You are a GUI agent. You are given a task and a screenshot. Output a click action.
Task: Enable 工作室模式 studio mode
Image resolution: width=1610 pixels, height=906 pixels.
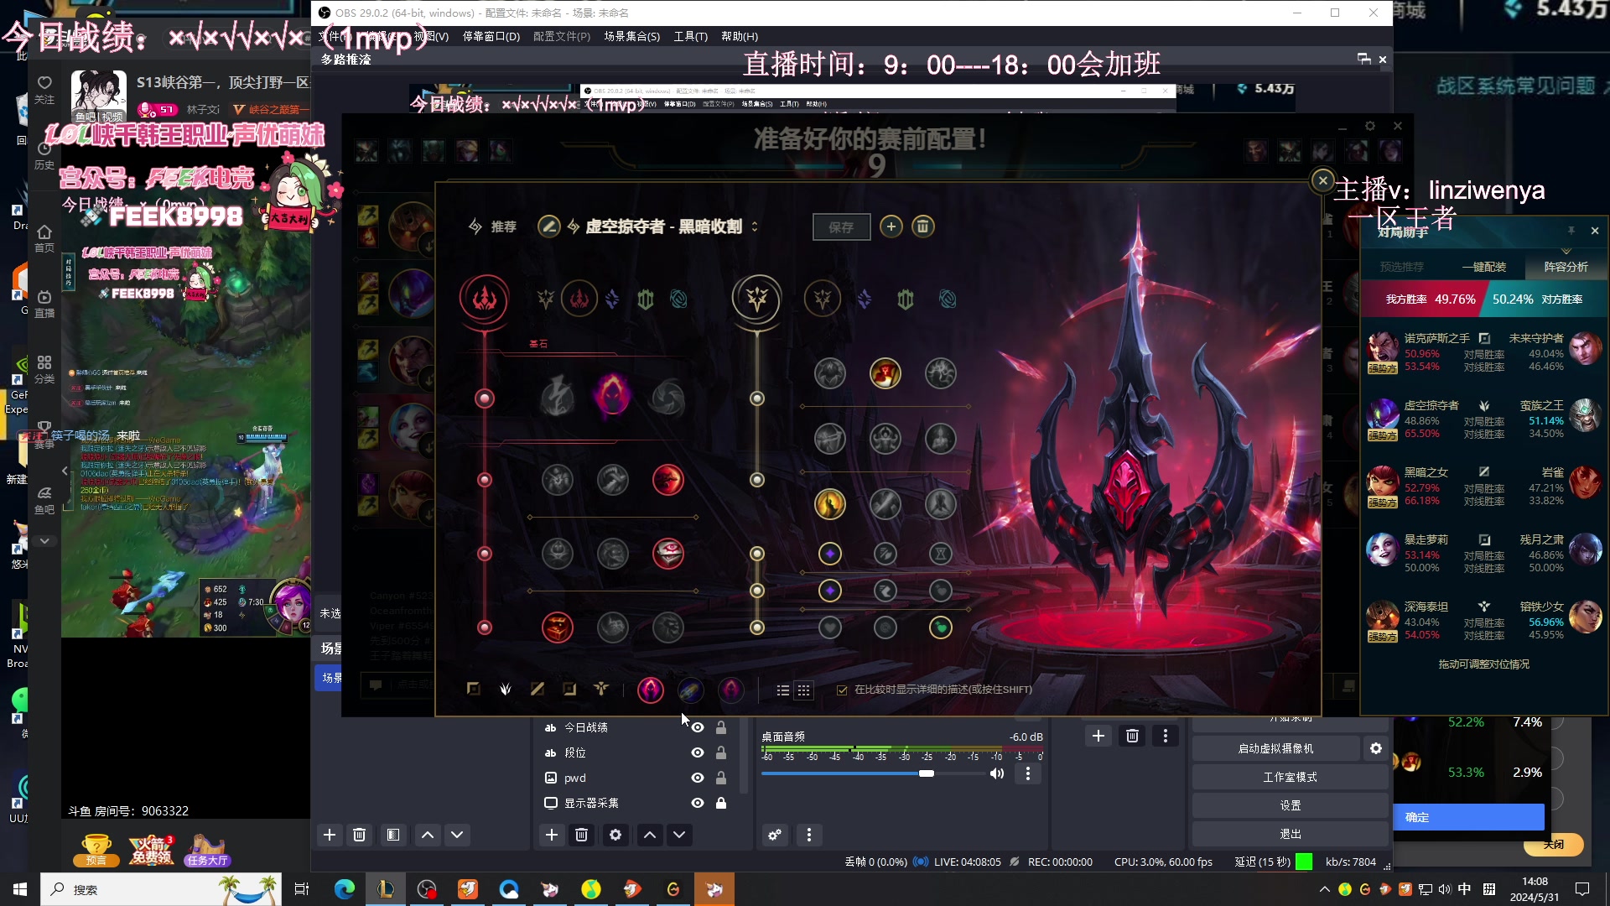pyautogui.click(x=1291, y=777)
